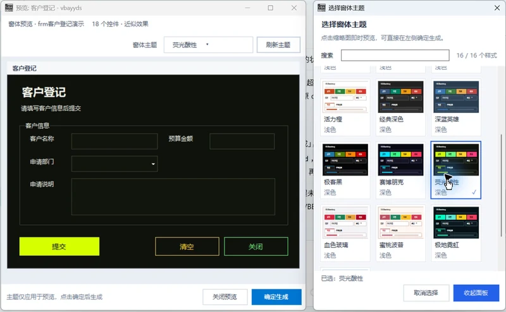This screenshot has width=506, height=312.
Task: Click the checkmark on the selected 荧光酸性 card
Action: [x=474, y=192]
